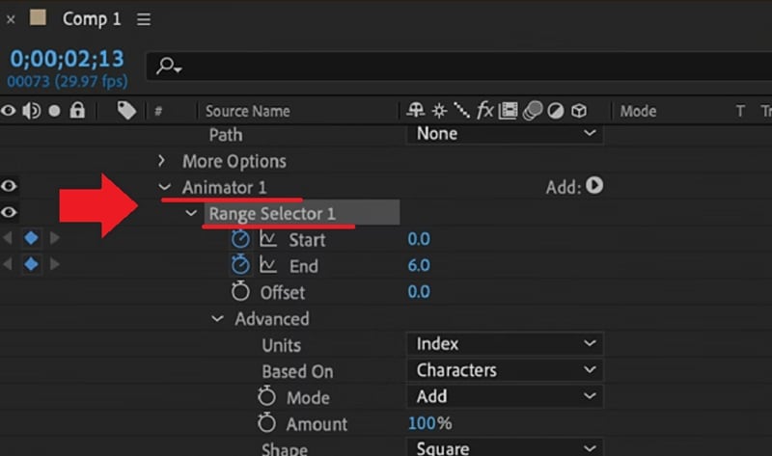Image resolution: width=772 pixels, height=456 pixels.
Task: Open the Shape dropdown set to Square
Action: click(x=505, y=447)
